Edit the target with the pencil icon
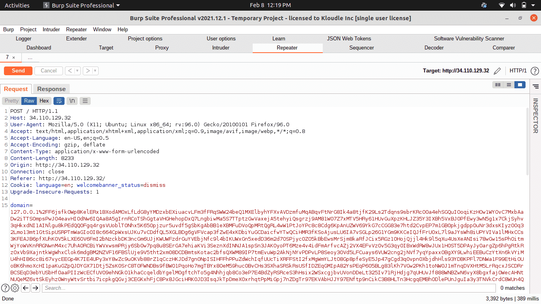Image resolution: width=541 pixels, height=304 pixels. click(x=497, y=71)
